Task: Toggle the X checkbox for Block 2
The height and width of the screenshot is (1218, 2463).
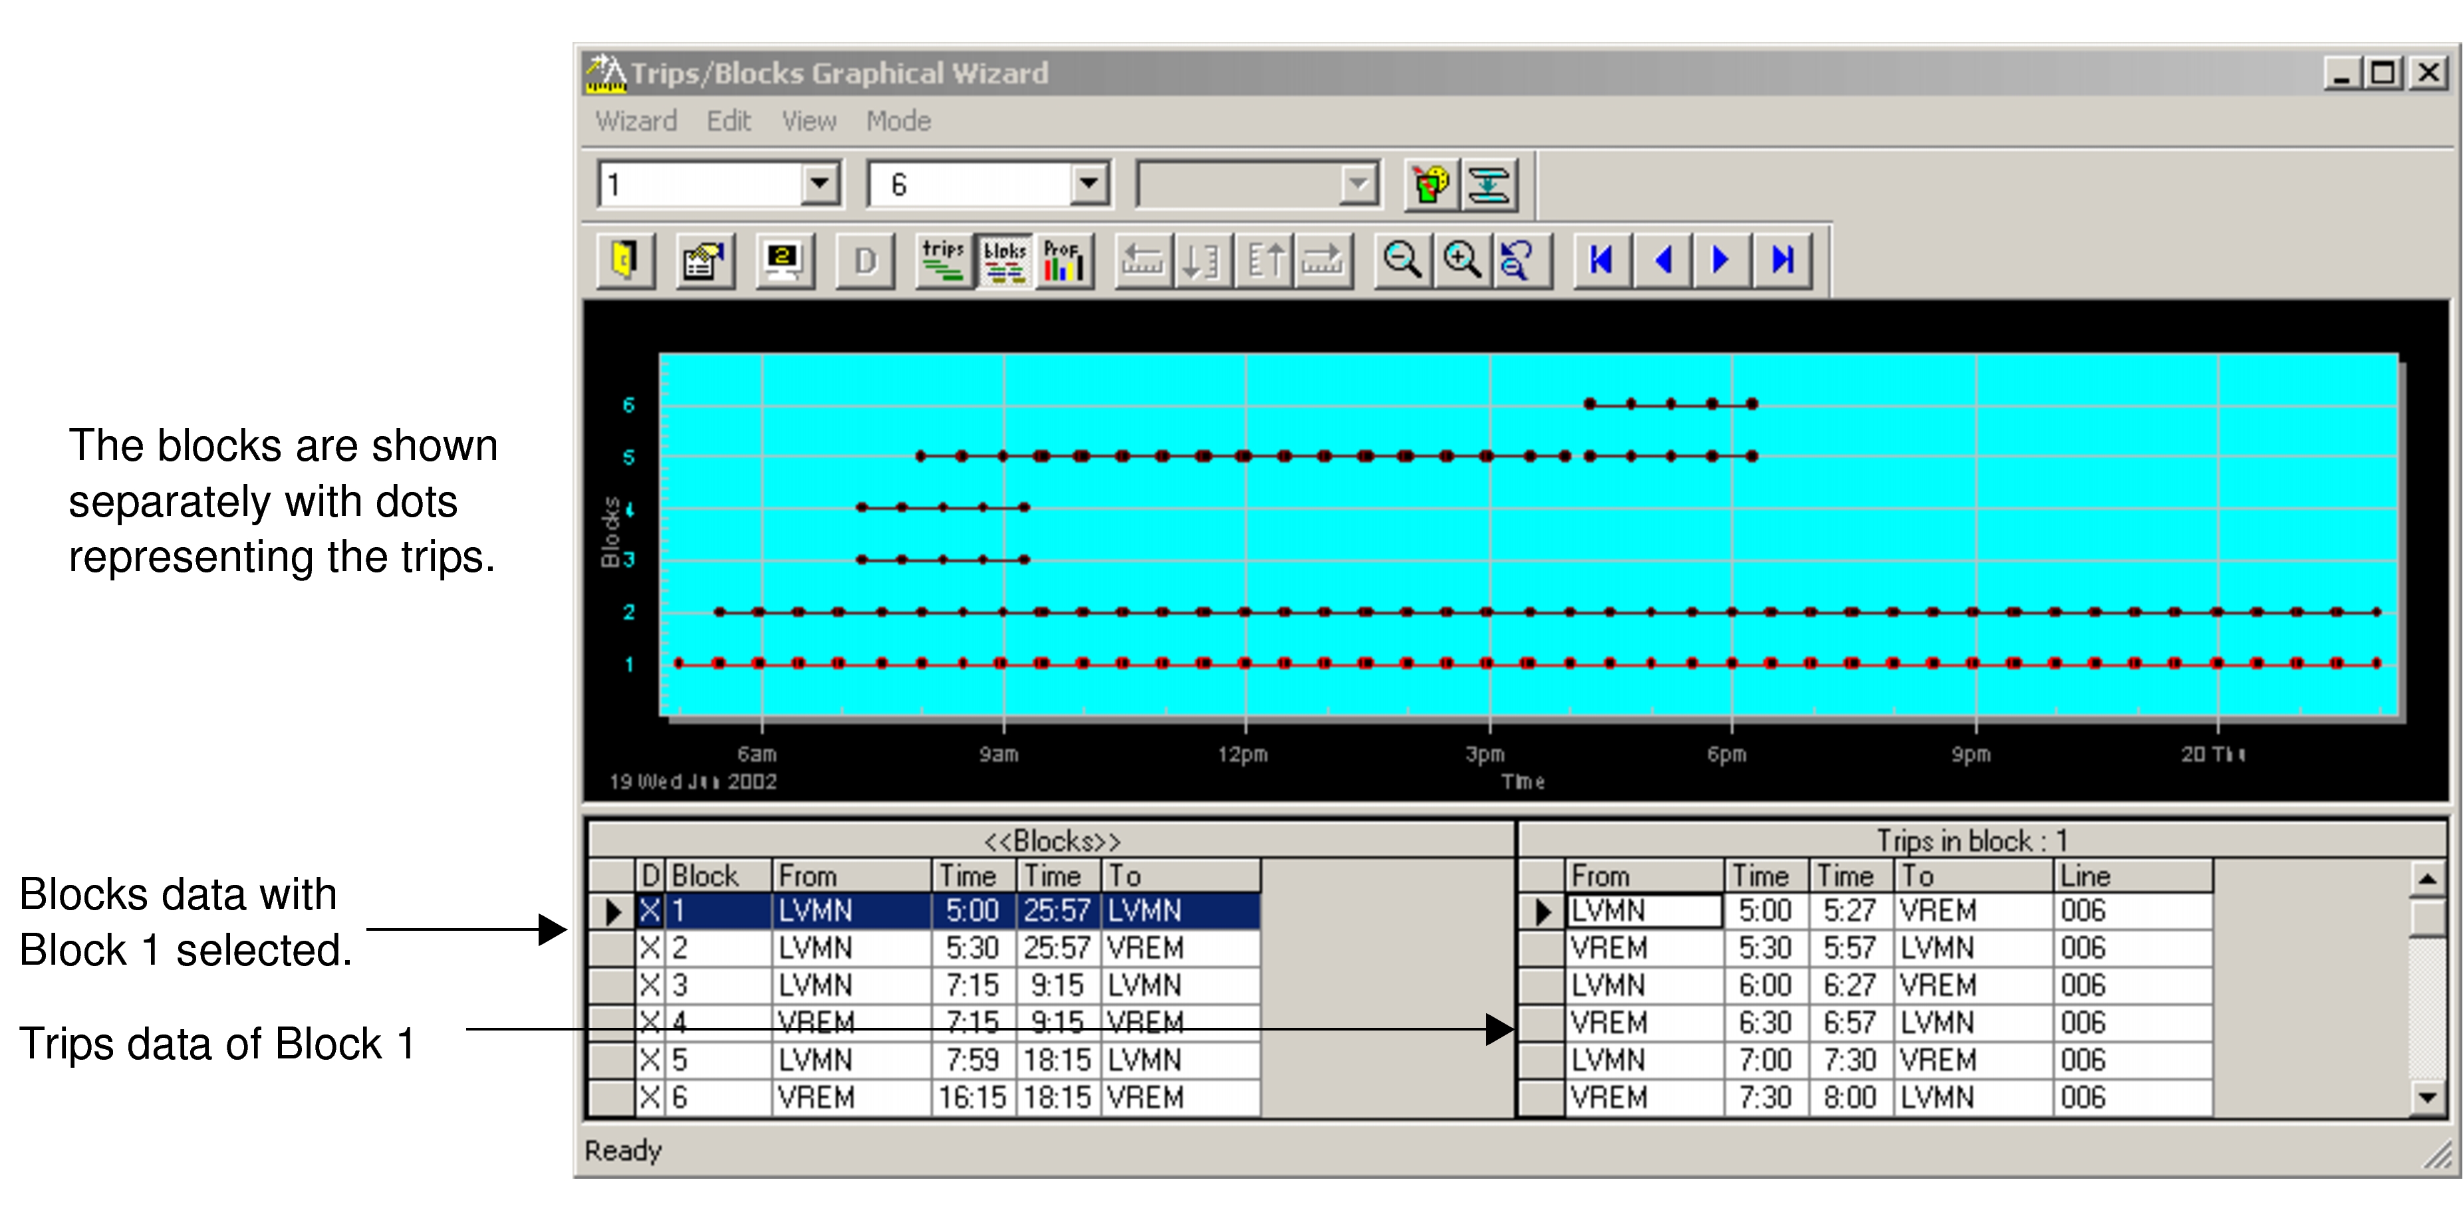Action: [651, 948]
